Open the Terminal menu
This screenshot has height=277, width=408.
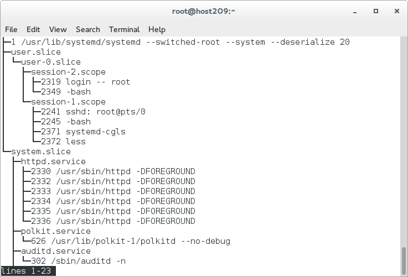(x=124, y=29)
